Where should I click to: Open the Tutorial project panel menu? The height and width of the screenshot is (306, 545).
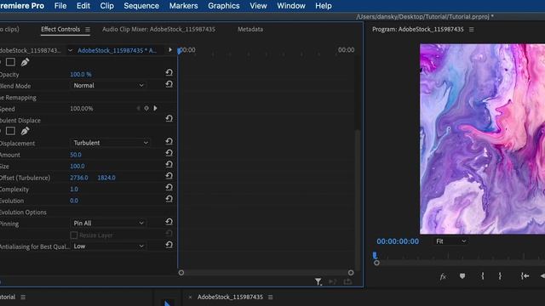[x=23, y=297]
